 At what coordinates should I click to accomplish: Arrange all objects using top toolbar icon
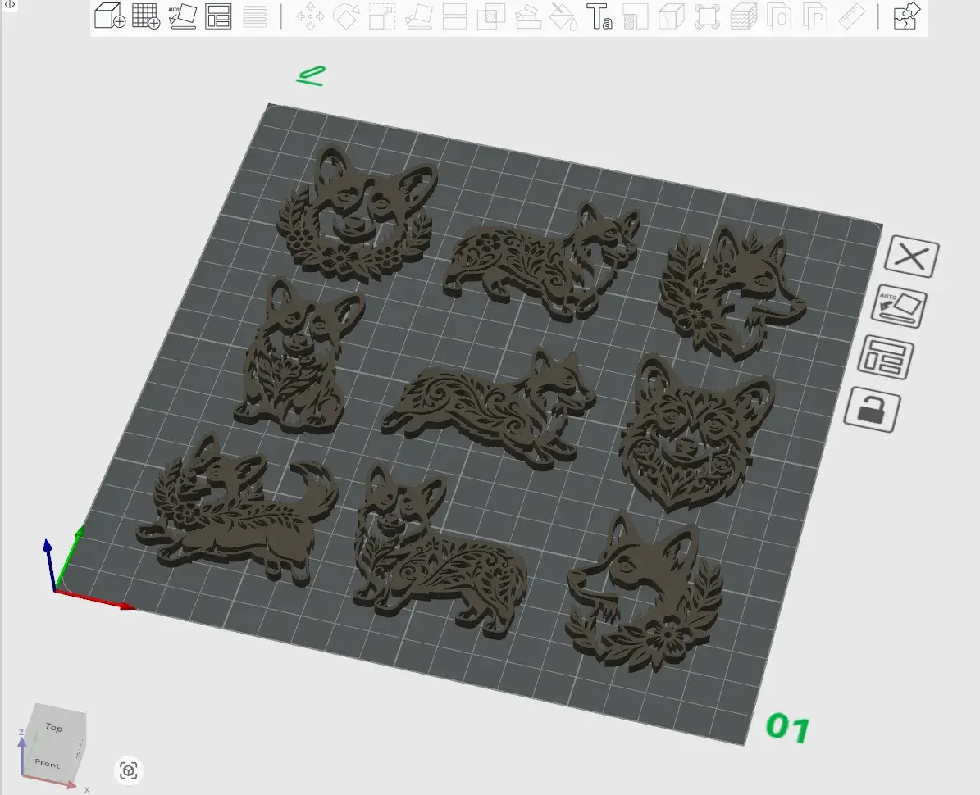pyautogui.click(x=218, y=16)
